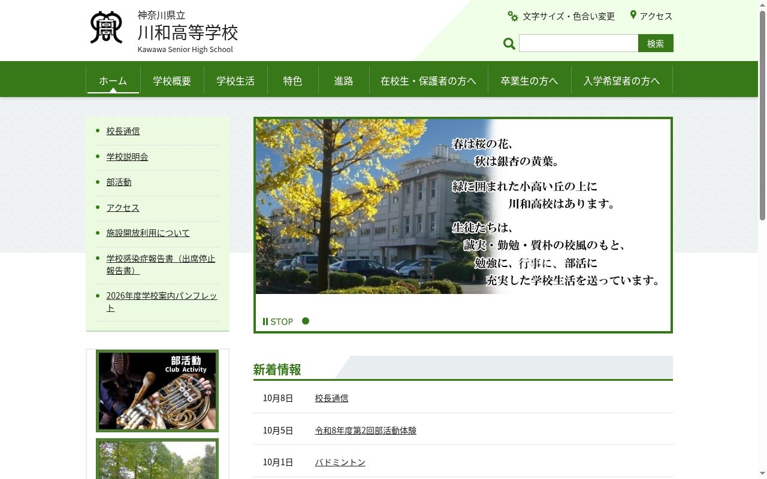Open news item バドミントン
The height and width of the screenshot is (479, 767).
[x=340, y=462]
